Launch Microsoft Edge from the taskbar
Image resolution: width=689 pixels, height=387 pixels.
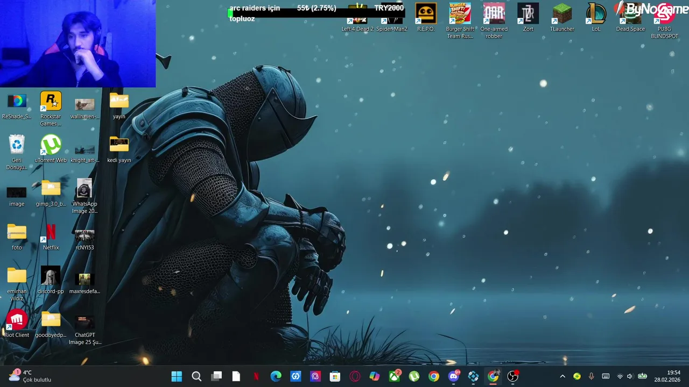[x=276, y=376]
